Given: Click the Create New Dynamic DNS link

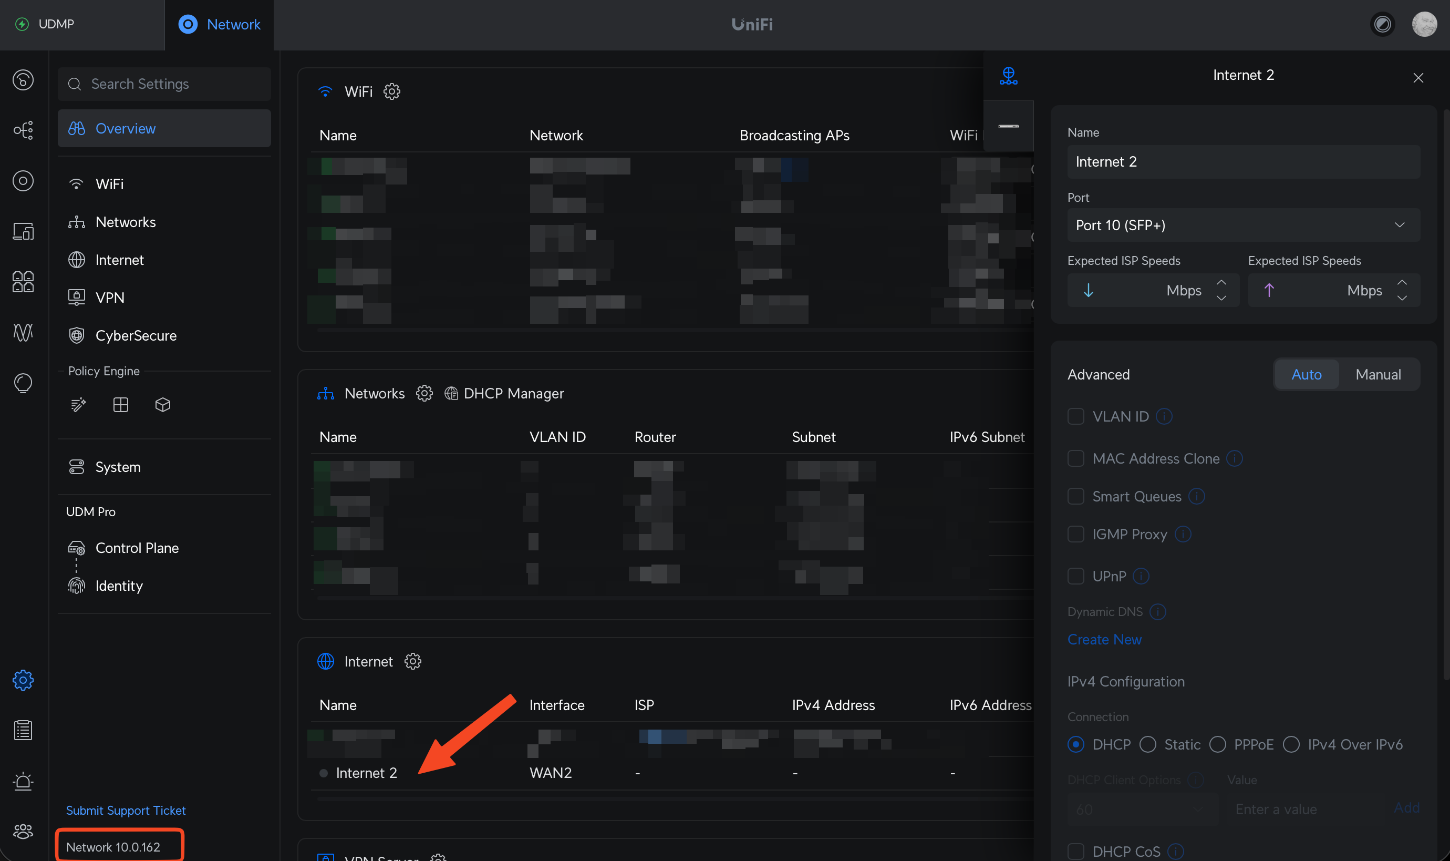Looking at the screenshot, I should tap(1104, 639).
